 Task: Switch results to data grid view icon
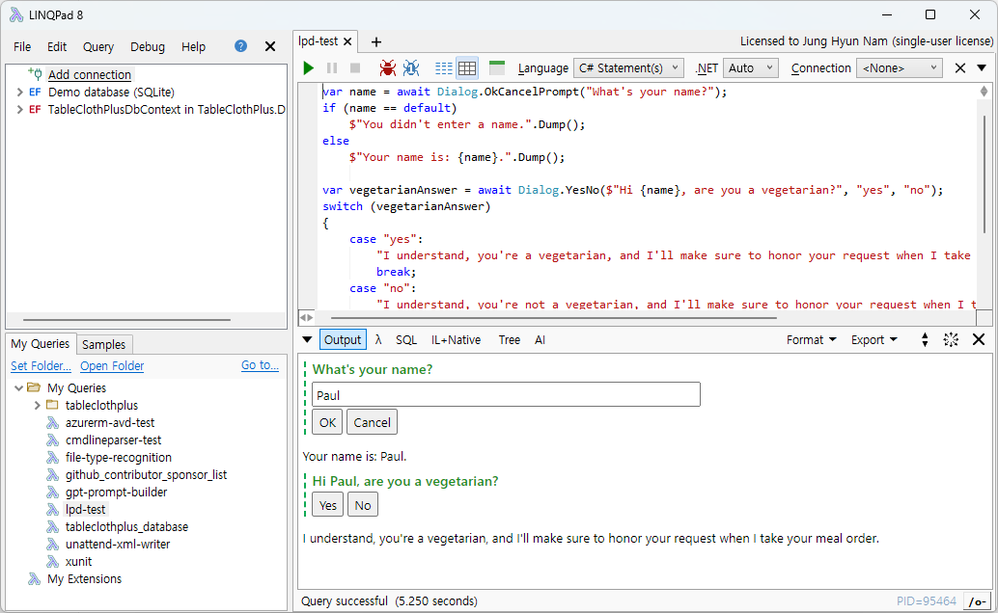point(467,68)
